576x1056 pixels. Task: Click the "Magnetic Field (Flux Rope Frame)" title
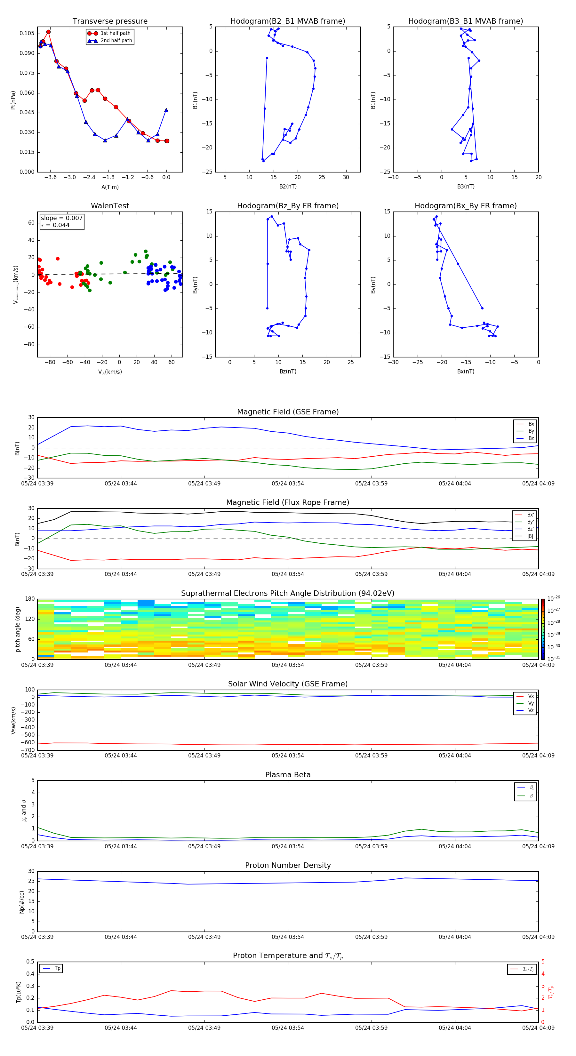point(288,503)
